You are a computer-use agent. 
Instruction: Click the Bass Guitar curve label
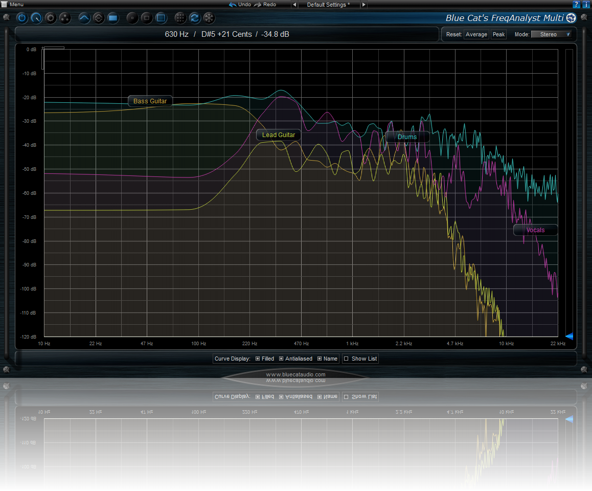(x=150, y=101)
